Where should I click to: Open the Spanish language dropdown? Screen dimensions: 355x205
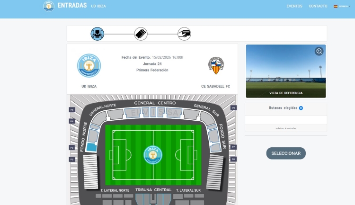pyautogui.click(x=342, y=6)
